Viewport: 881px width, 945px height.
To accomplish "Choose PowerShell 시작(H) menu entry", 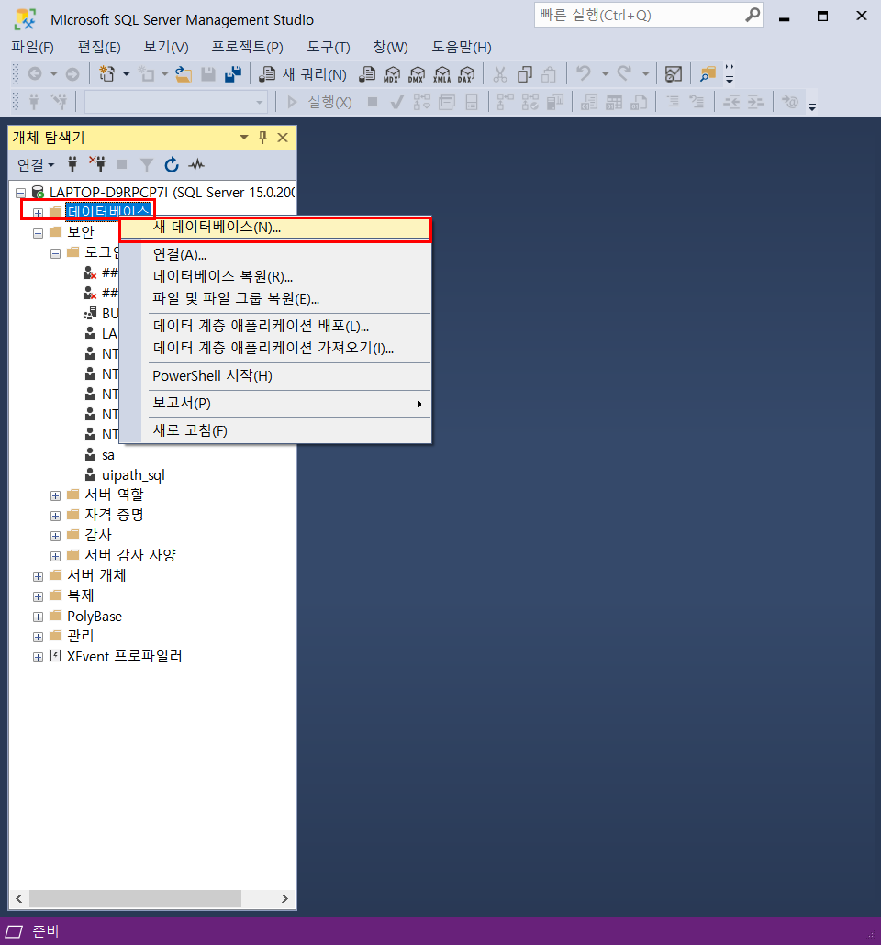I will click(x=275, y=376).
